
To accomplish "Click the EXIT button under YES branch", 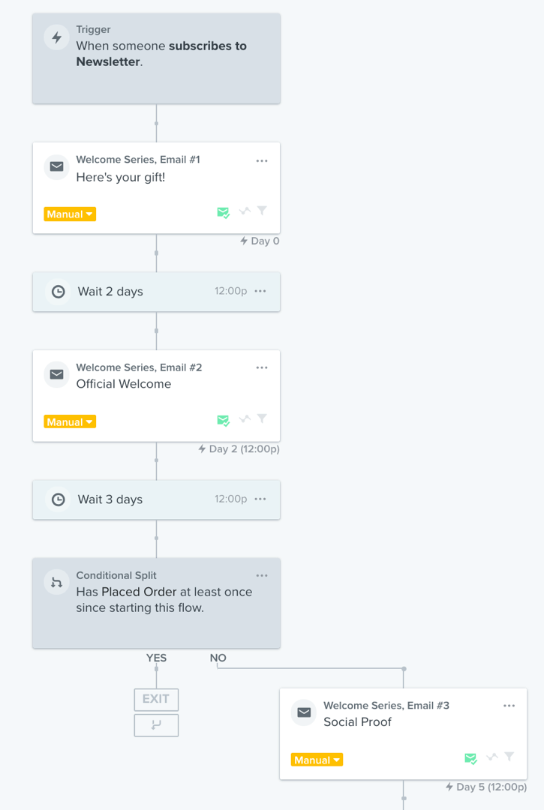I will [156, 700].
